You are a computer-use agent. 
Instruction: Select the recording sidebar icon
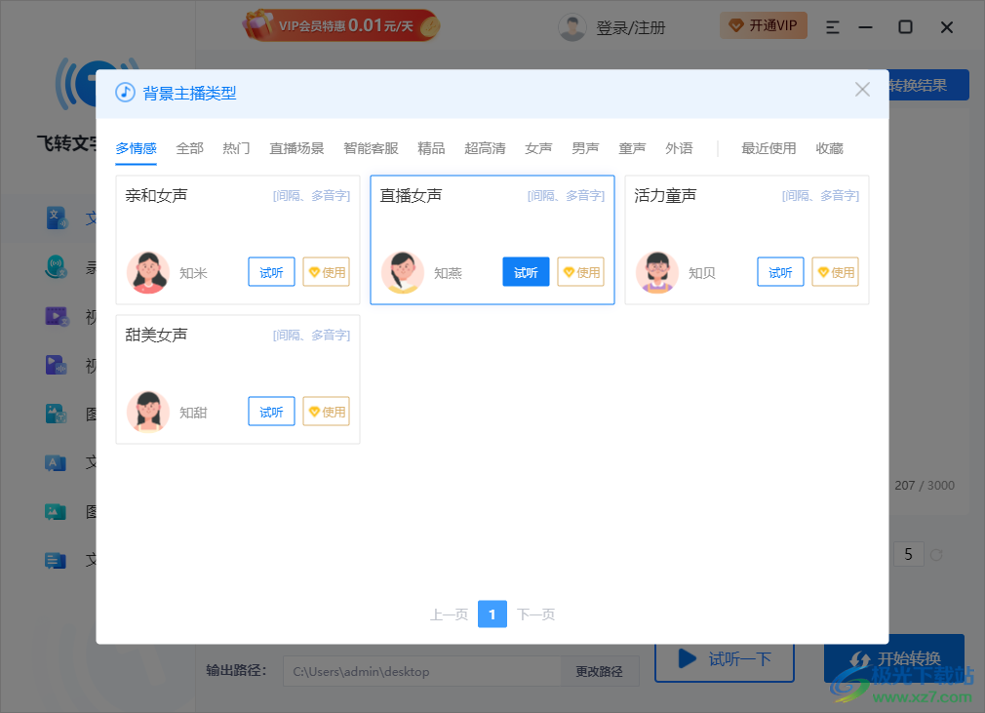pos(57,267)
